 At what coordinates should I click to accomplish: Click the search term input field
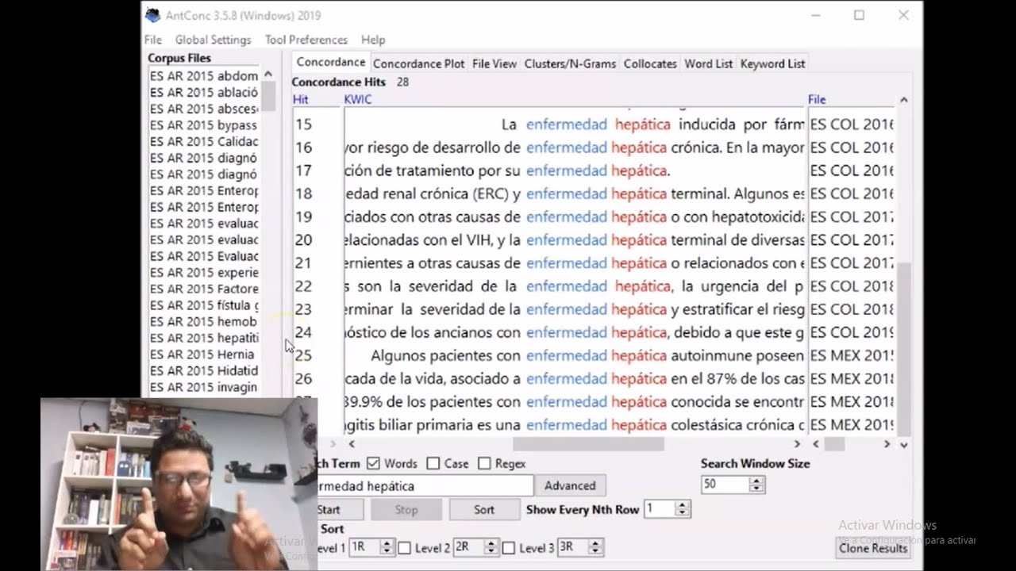pos(425,485)
